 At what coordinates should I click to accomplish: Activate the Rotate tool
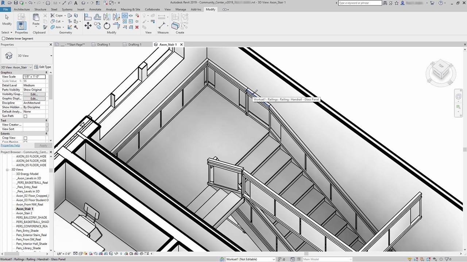(107, 25)
